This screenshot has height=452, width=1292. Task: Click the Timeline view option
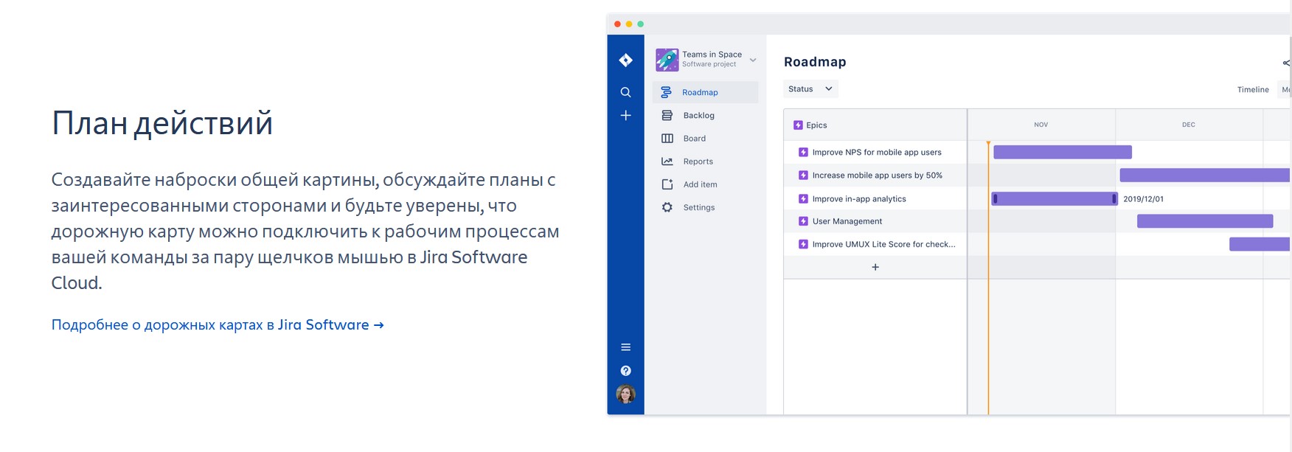point(1252,90)
